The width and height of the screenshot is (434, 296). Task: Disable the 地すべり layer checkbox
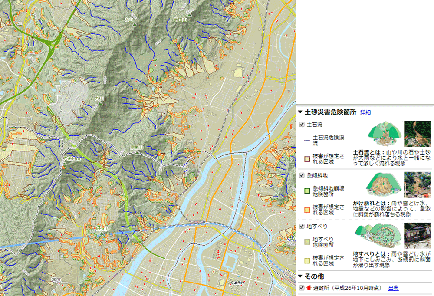coord(302,227)
